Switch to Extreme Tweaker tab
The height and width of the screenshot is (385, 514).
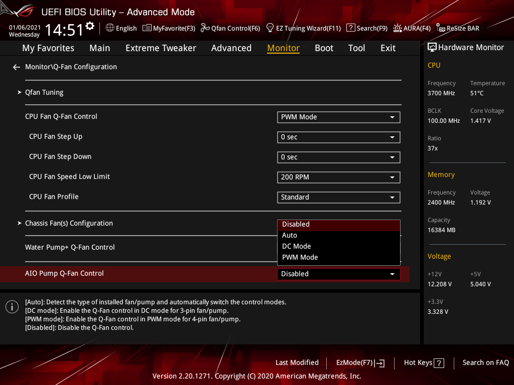click(x=161, y=48)
